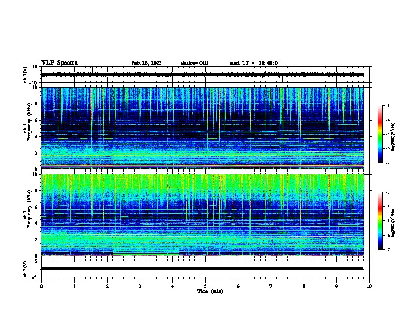Click the ch.1 spectrogram plot
The width and height of the screenshot is (416, 321).
click(x=203, y=128)
